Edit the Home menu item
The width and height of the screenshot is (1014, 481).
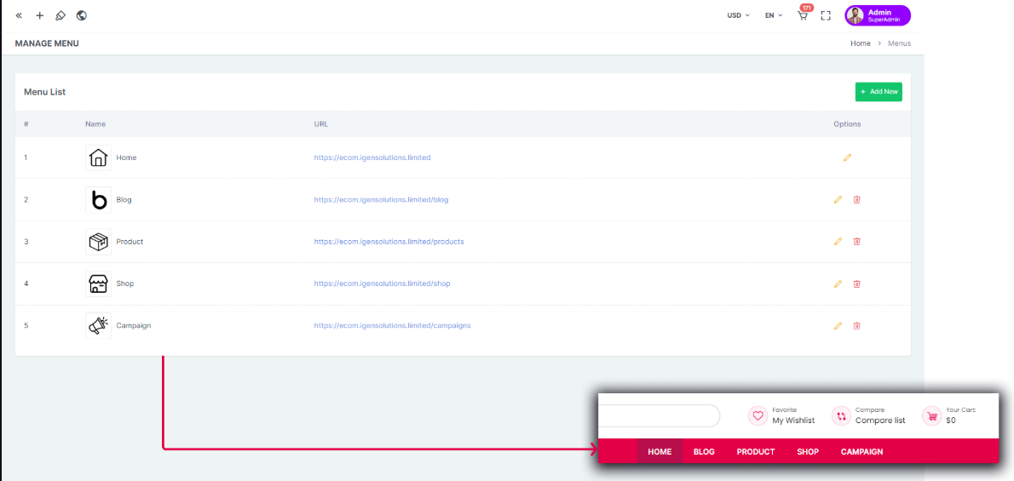[847, 157]
